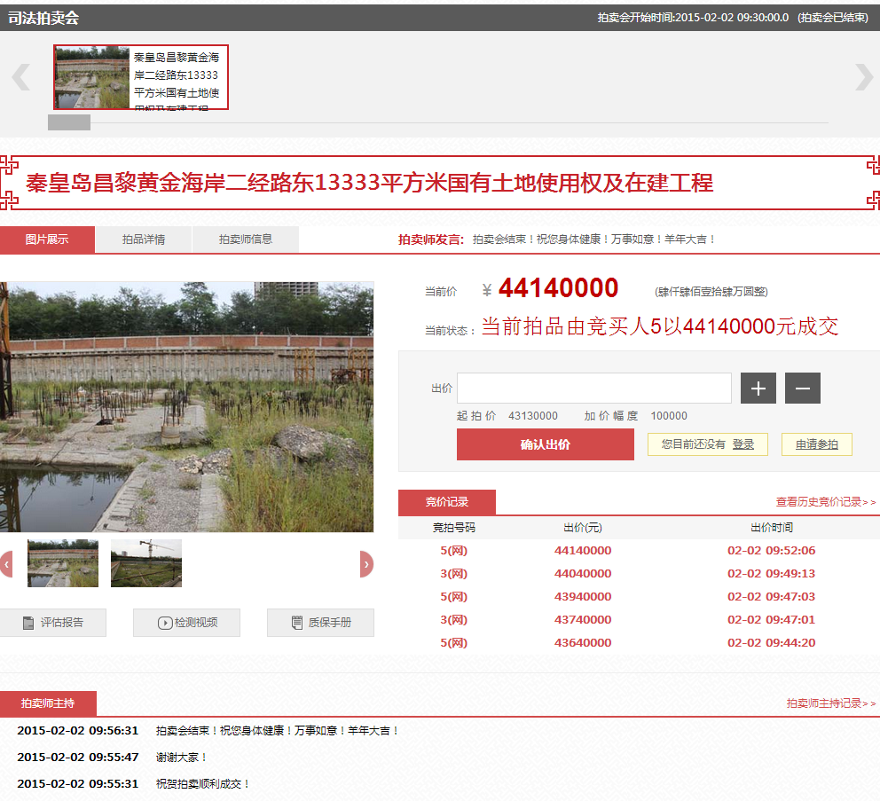The image size is (880, 801).
Task: Go to previous item in top carousel
Action: (20, 77)
